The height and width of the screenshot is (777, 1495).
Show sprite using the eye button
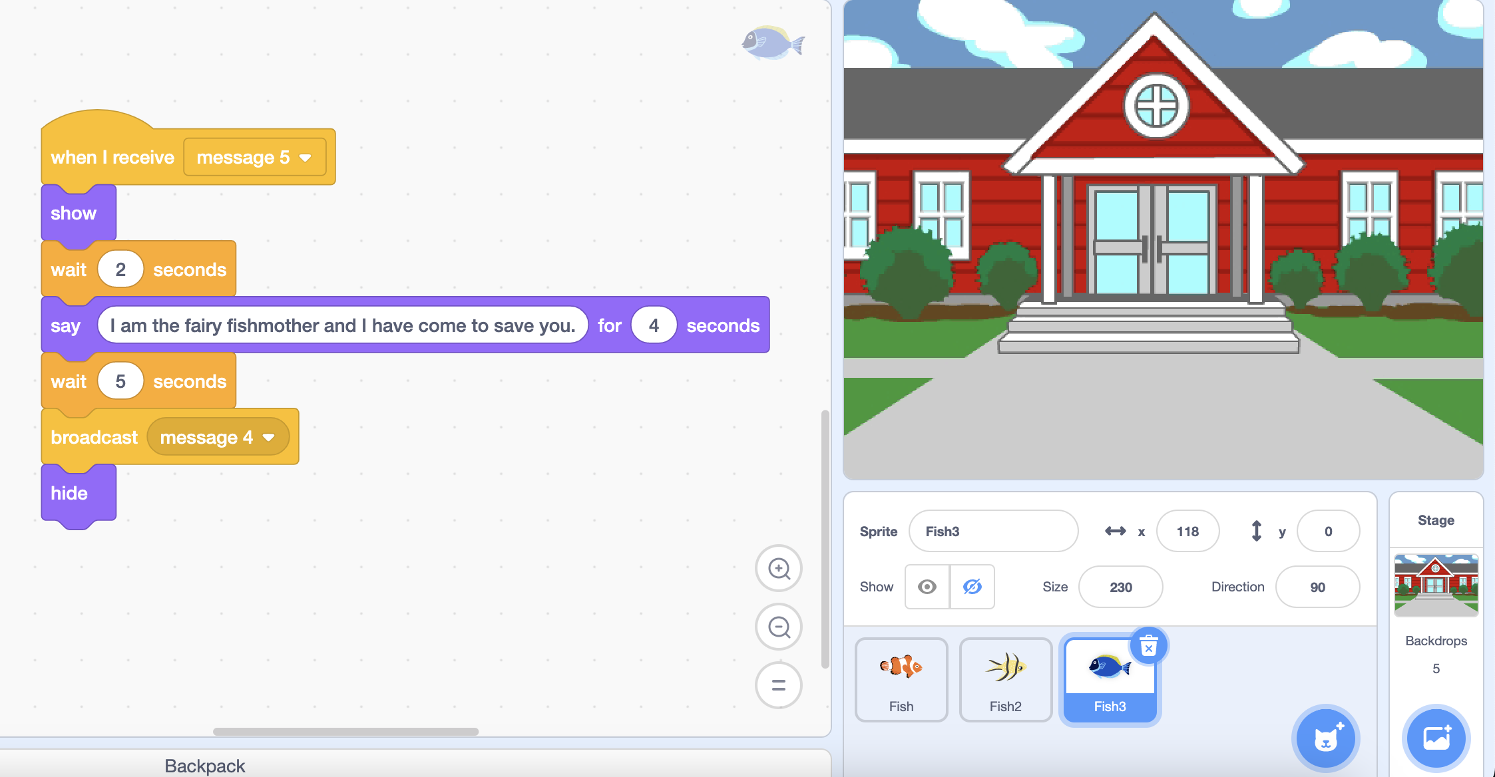927,587
